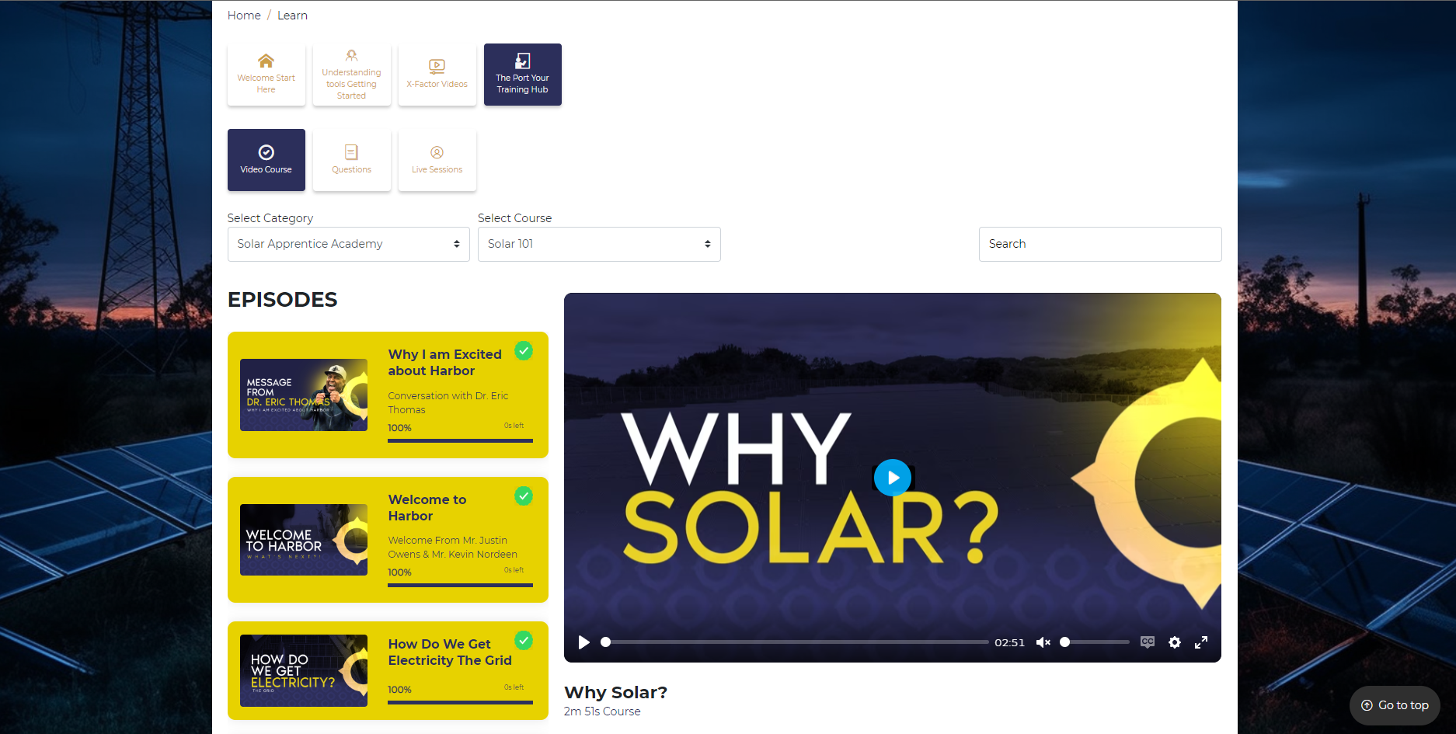Screen dimensions: 1456x734
Task: Click play icon in video control bar
Action: coord(584,642)
